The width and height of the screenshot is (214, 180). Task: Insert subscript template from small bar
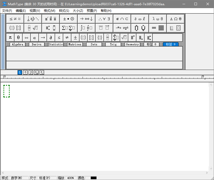[x=140, y=37]
